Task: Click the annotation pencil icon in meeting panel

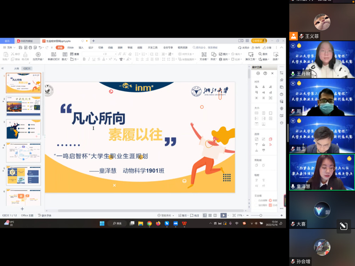Action: pos(343,226)
